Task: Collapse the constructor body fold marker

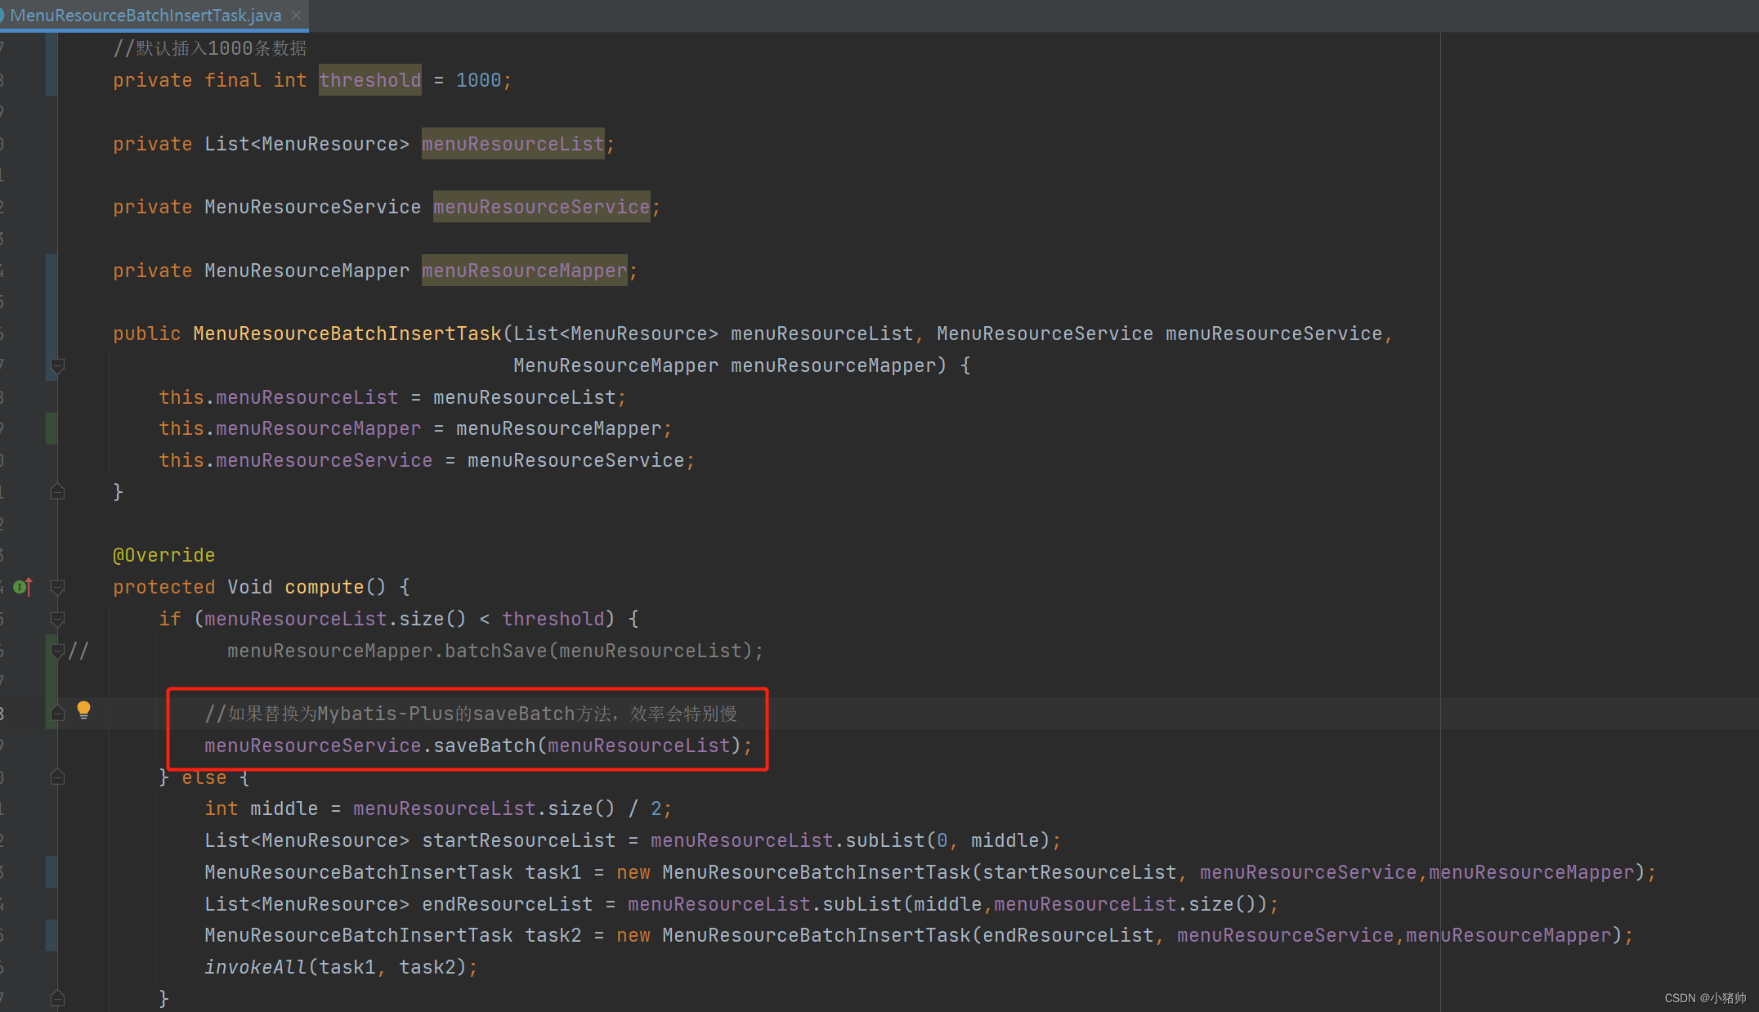Action: [57, 365]
